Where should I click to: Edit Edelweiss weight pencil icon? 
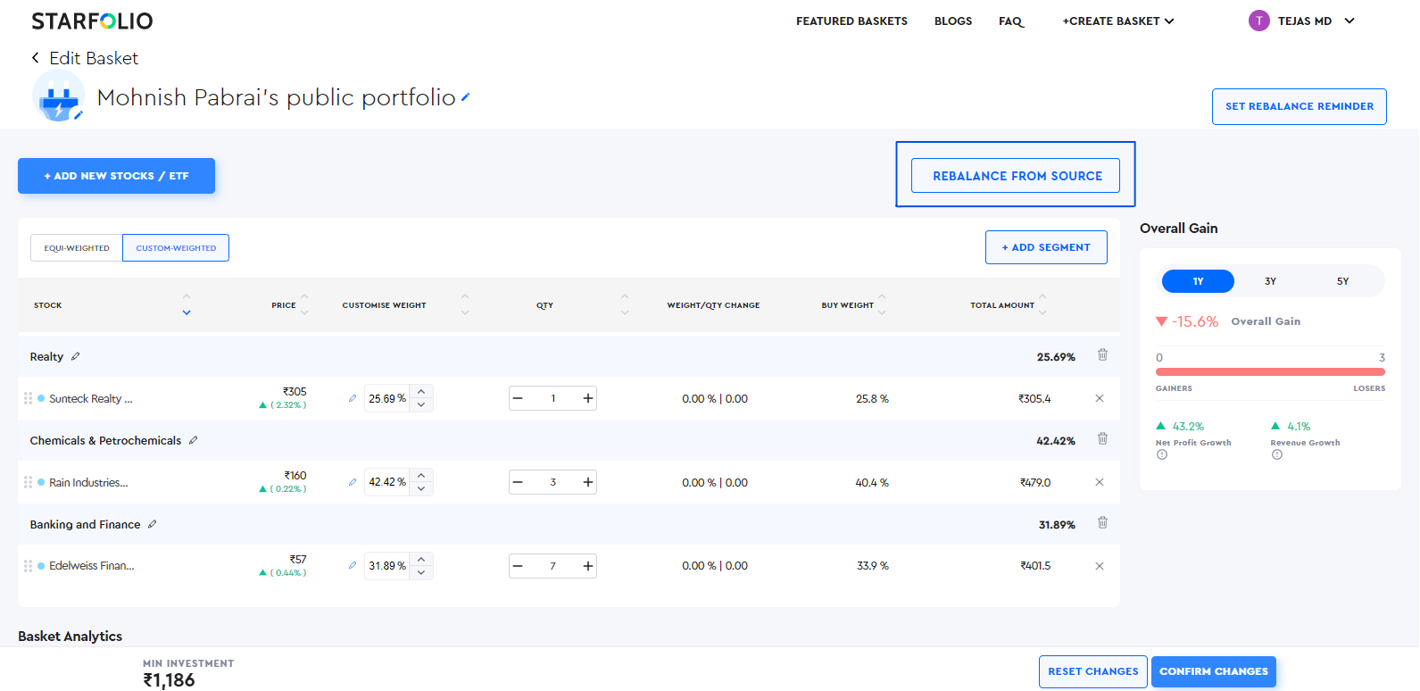[x=353, y=566]
